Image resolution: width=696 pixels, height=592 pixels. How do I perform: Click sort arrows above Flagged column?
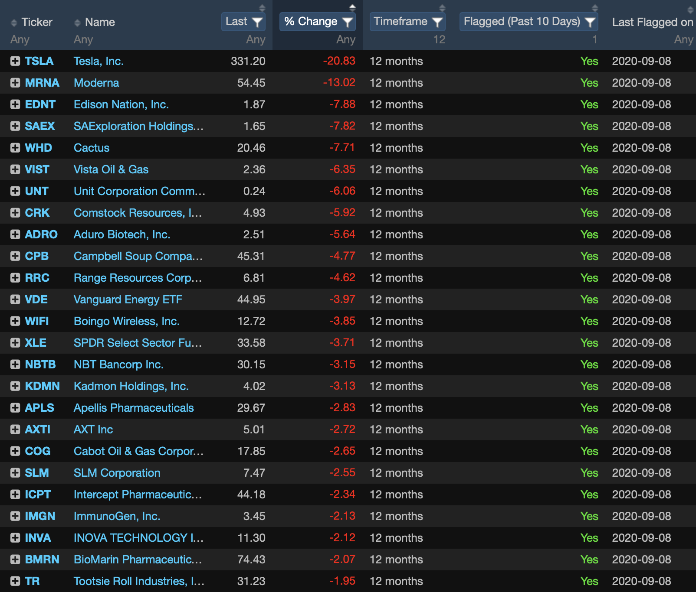595,8
